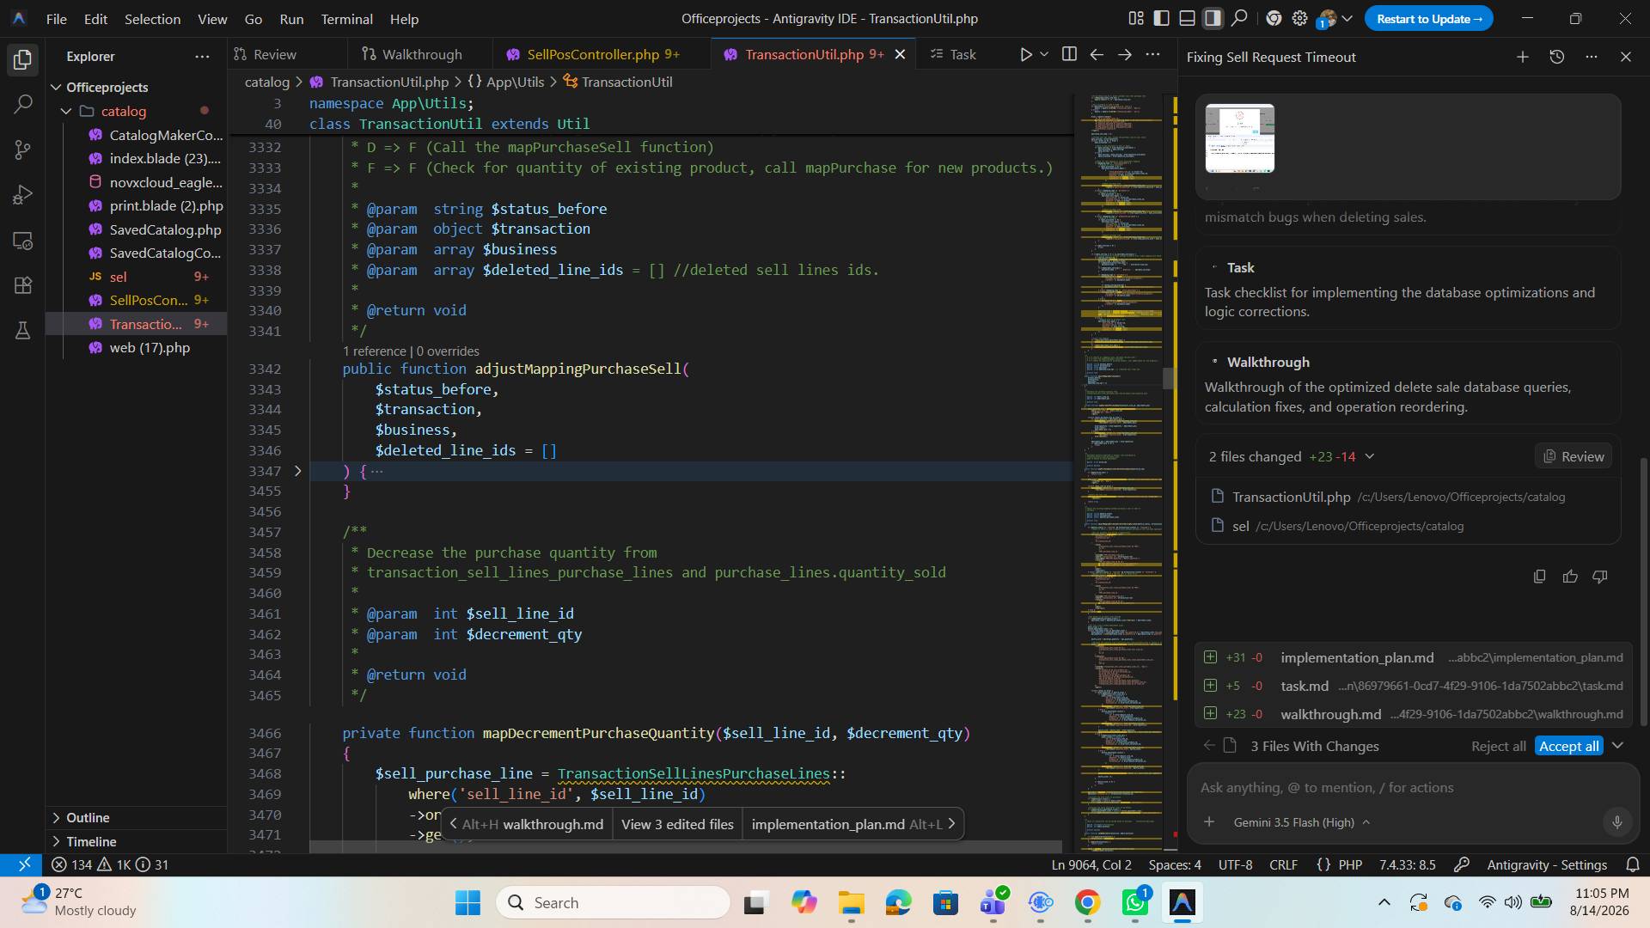Open the Extensions view
The image size is (1650, 928).
23,285
